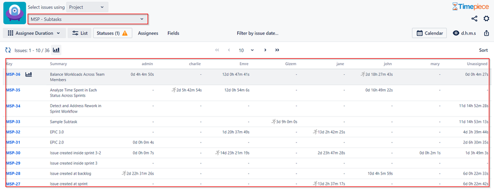Click the mary column header
Screen dimensions: 494x189
(x=435, y=64)
